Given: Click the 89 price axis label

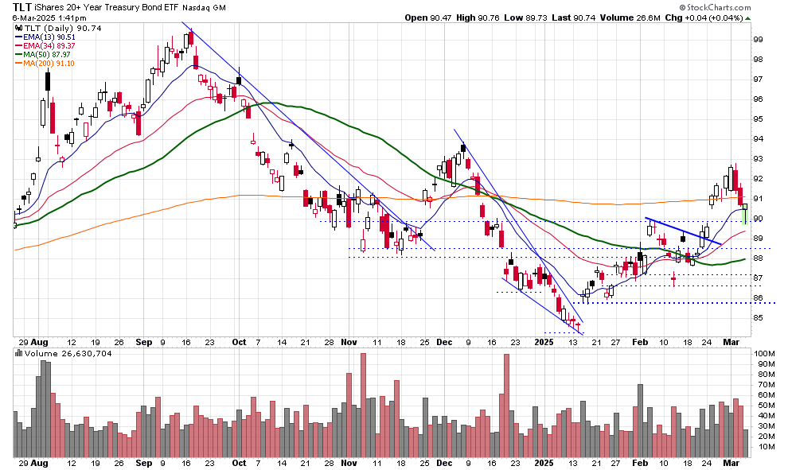Looking at the screenshot, I should 758,239.
